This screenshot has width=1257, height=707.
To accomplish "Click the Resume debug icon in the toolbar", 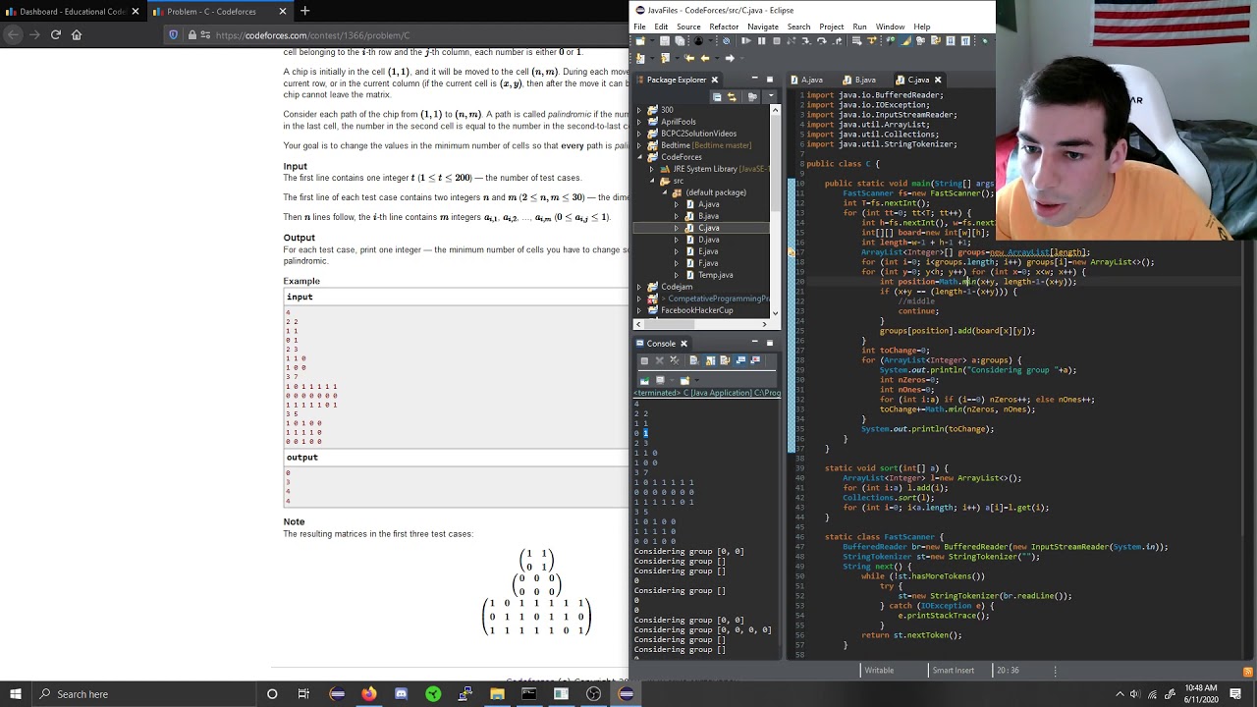I will 746,40.
